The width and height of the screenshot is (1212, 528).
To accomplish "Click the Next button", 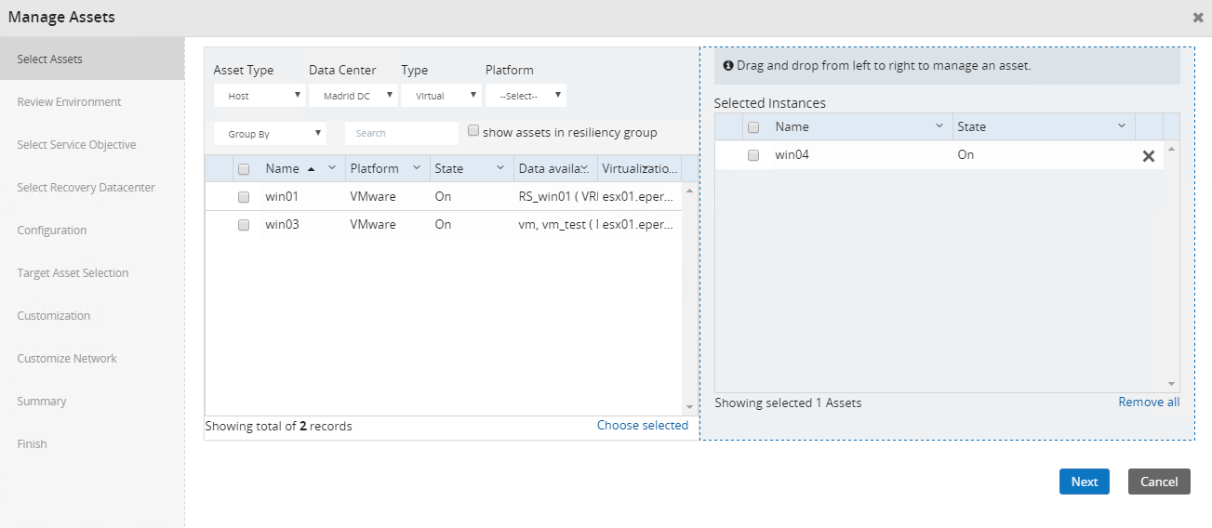I will tap(1084, 482).
